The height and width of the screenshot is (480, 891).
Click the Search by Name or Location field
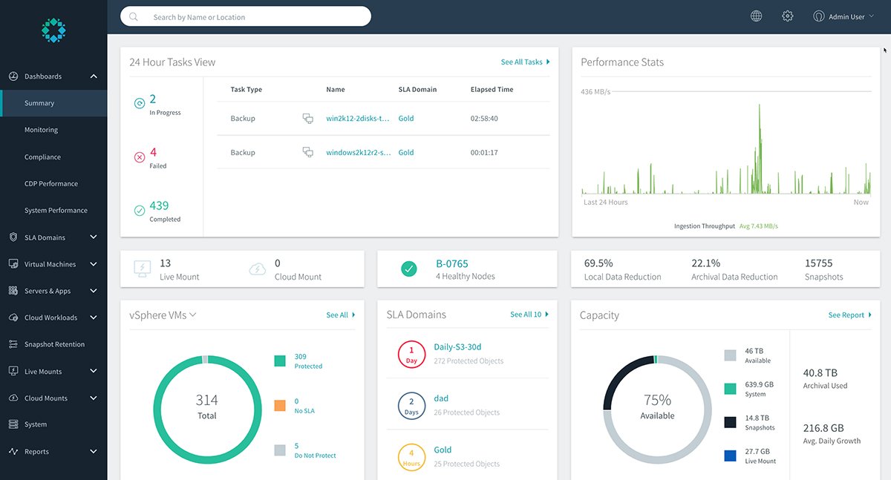coord(245,16)
